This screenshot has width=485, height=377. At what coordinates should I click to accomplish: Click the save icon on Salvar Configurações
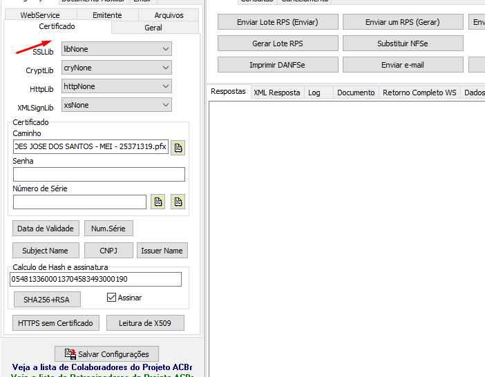point(70,354)
